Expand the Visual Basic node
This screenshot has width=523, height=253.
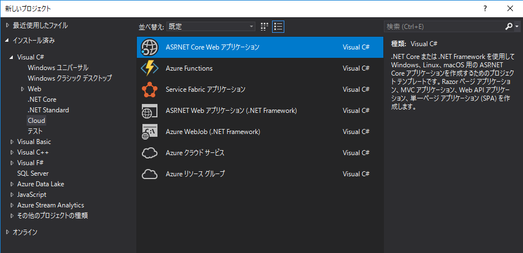tap(12, 142)
